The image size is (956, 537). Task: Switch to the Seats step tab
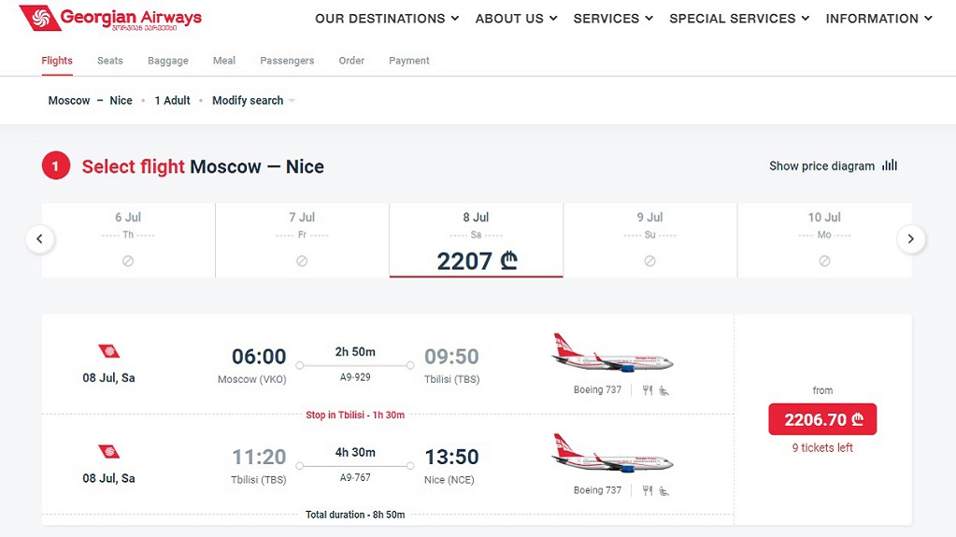pyautogui.click(x=109, y=61)
